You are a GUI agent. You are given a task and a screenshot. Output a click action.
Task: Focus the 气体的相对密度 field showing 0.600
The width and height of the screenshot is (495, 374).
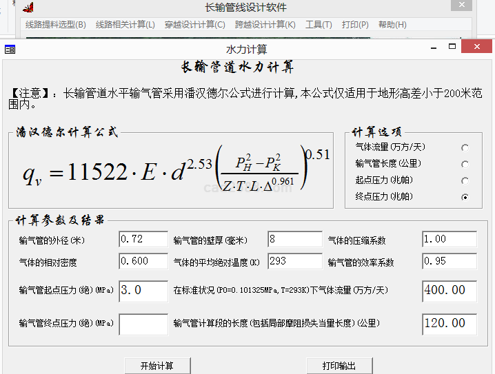[143, 262]
